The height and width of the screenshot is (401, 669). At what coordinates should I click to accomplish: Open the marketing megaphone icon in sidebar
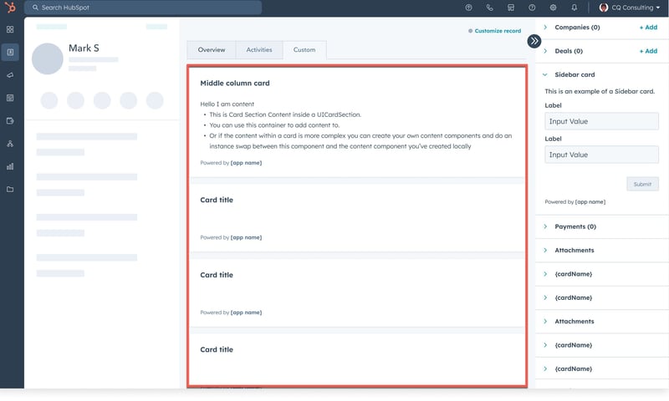(10, 75)
